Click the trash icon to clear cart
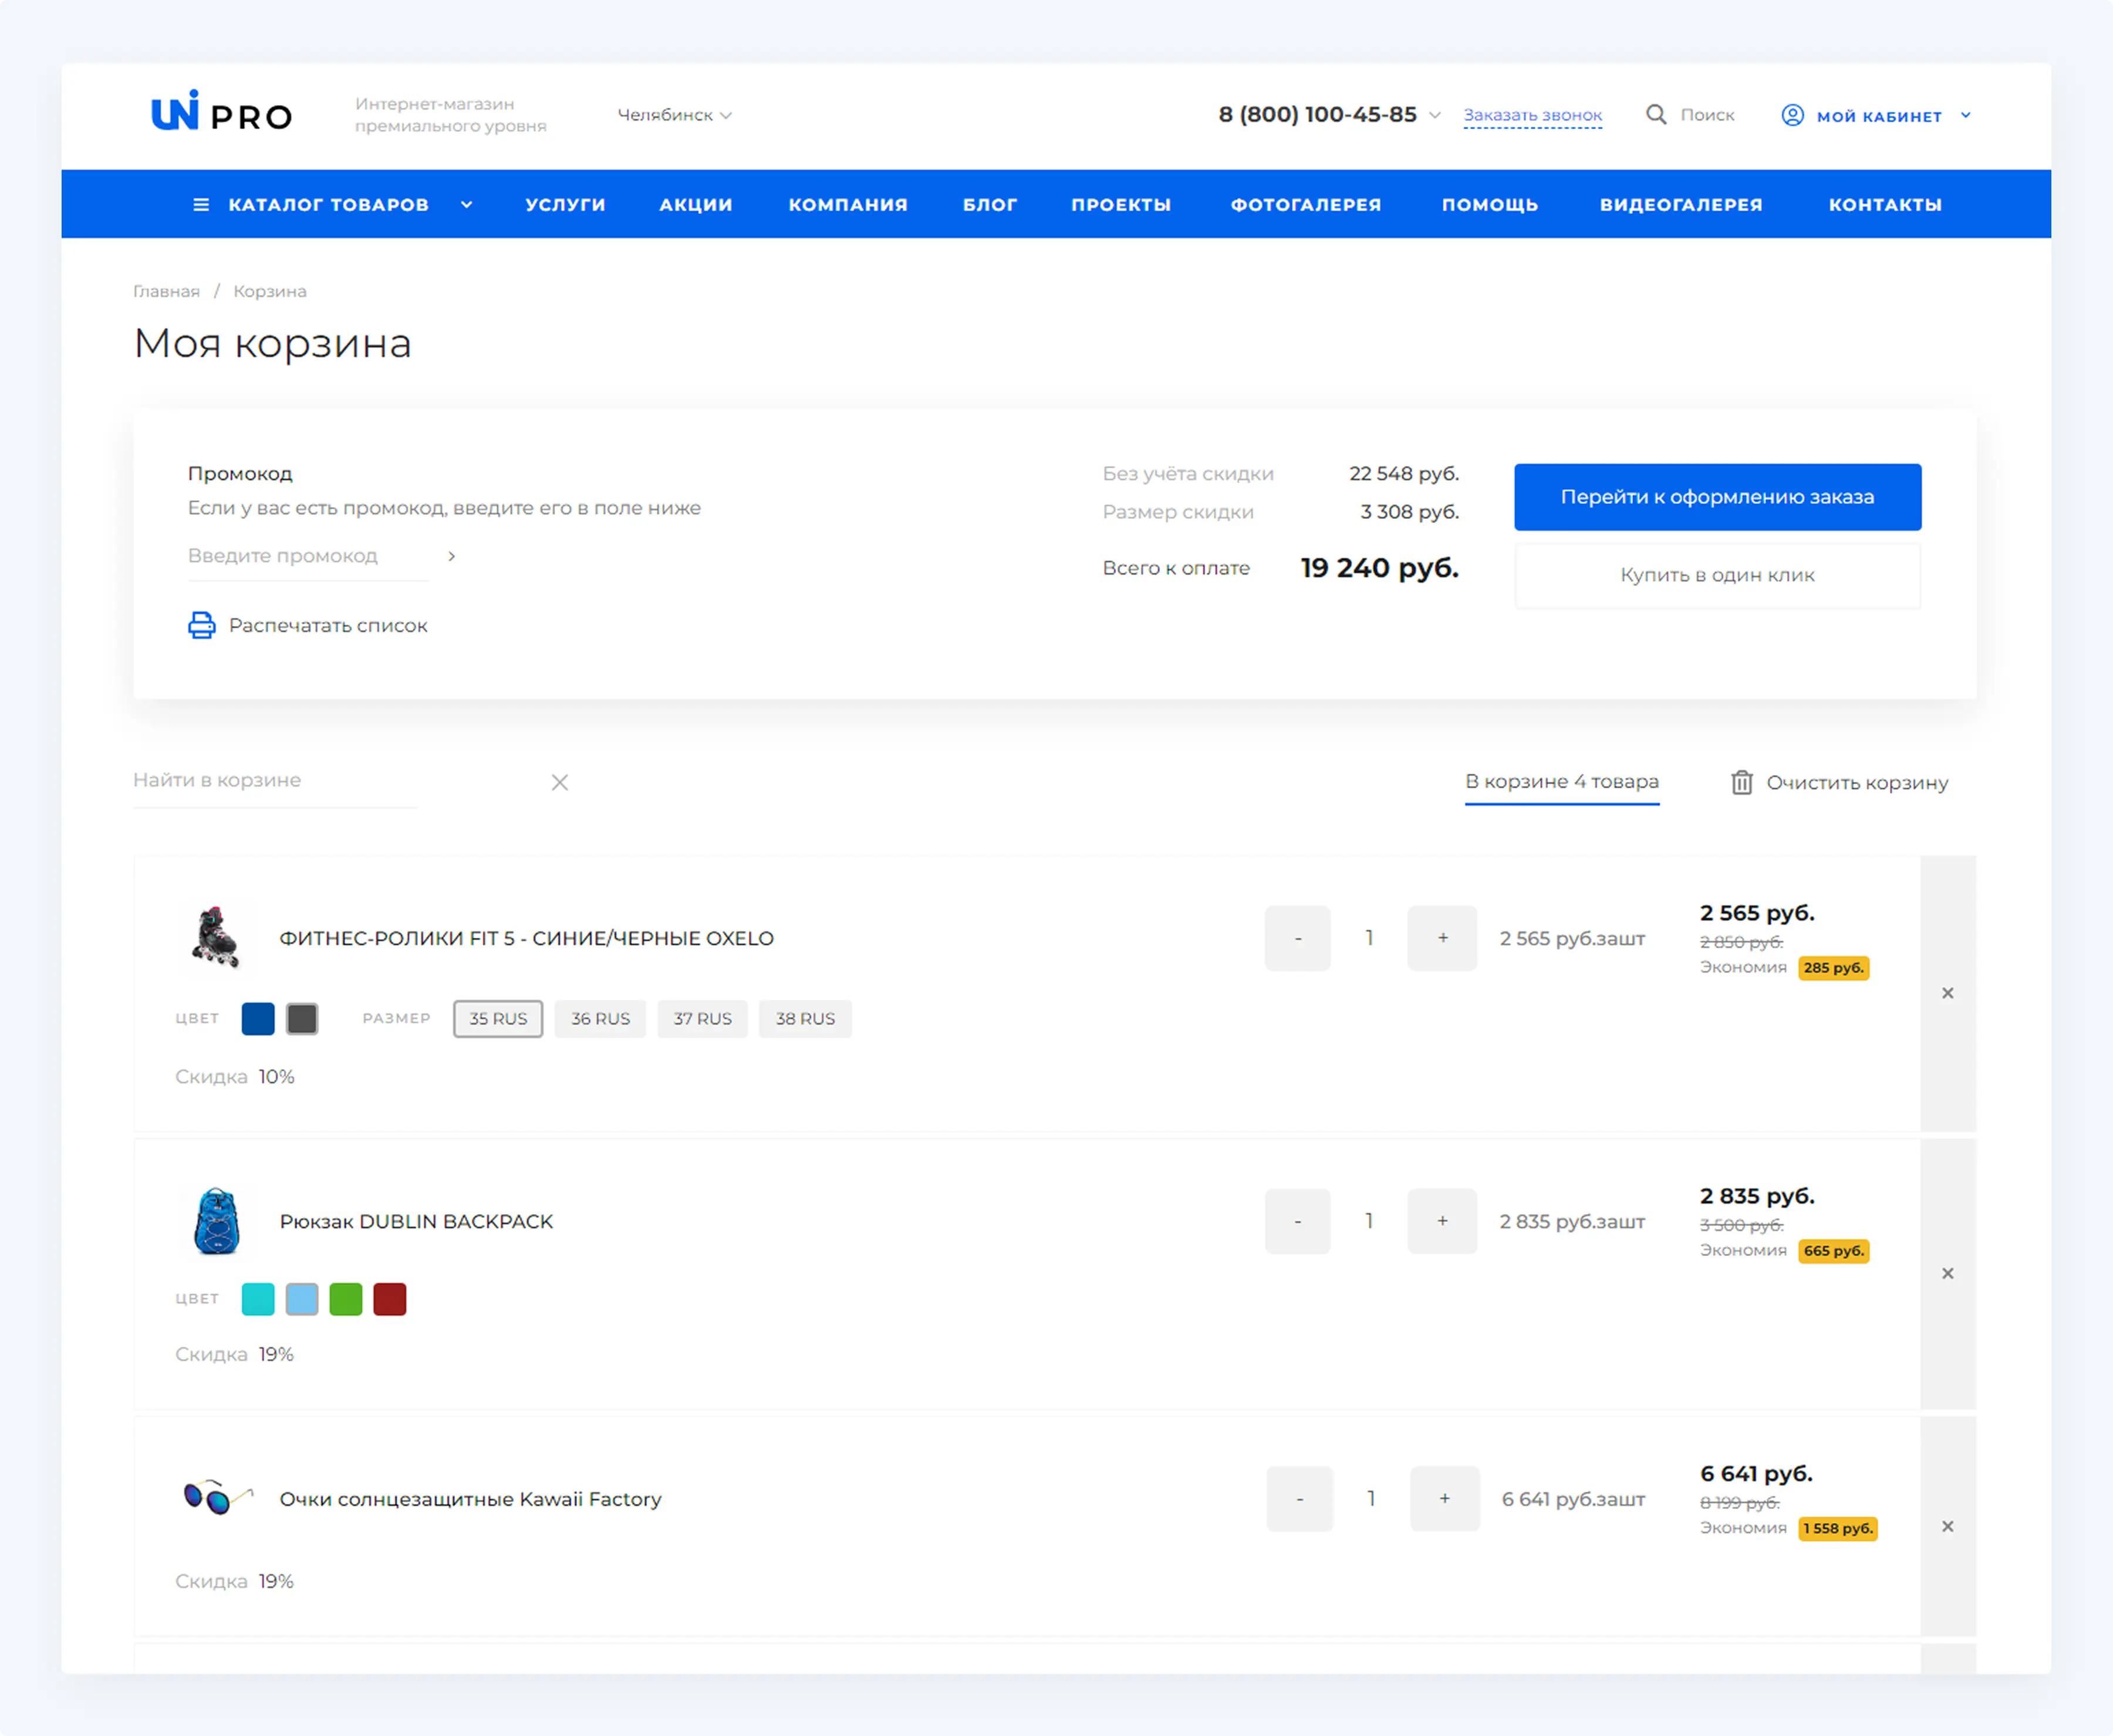Image resolution: width=2113 pixels, height=1736 pixels. click(1741, 782)
